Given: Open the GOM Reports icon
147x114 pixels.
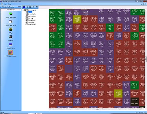Looking at the screenshot, I should tap(11, 45).
